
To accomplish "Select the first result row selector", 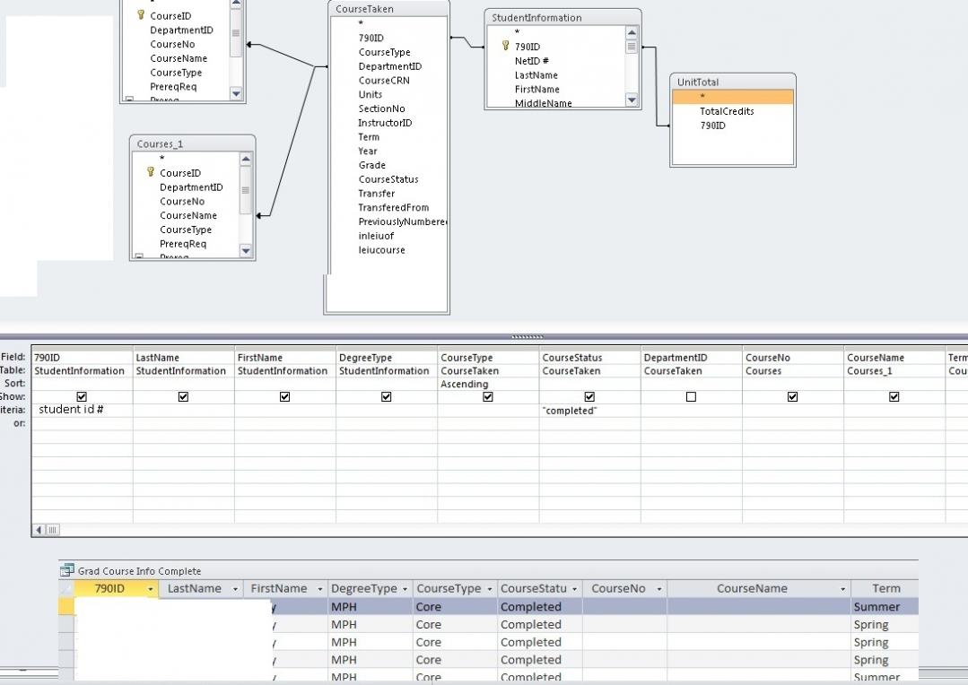I will (66, 607).
